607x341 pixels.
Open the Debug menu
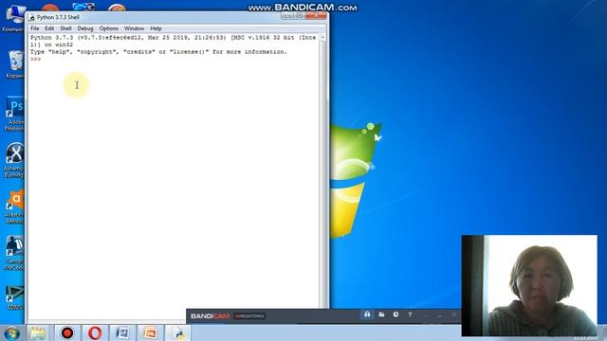tap(85, 28)
